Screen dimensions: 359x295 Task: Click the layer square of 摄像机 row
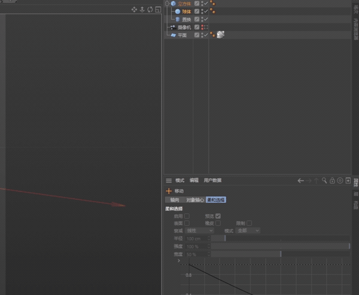tap(197, 27)
